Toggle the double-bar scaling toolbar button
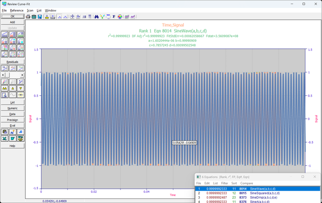The height and width of the screenshot is (203, 322). [x=53, y=17]
